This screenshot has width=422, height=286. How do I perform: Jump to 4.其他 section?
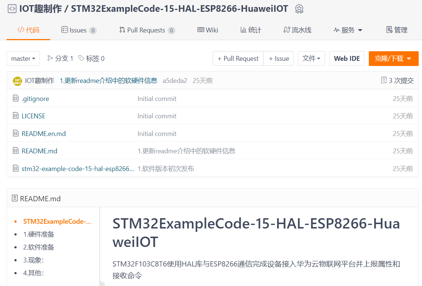pyautogui.click(x=33, y=273)
